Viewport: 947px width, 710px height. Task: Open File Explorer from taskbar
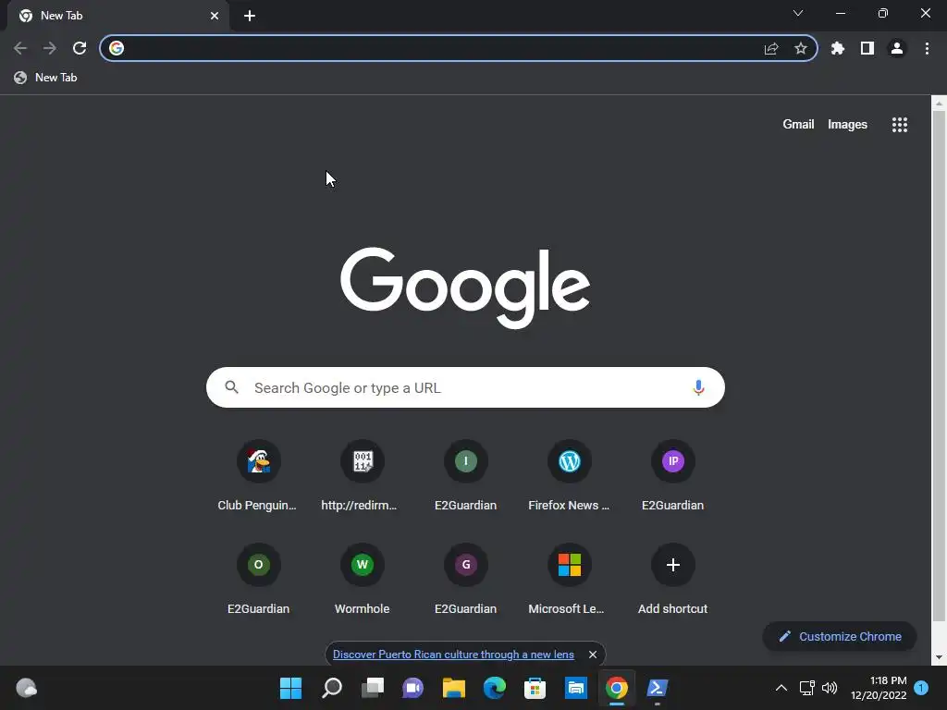pyautogui.click(x=453, y=688)
